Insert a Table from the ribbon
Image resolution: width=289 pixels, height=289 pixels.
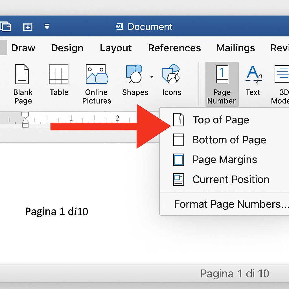tap(59, 75)
